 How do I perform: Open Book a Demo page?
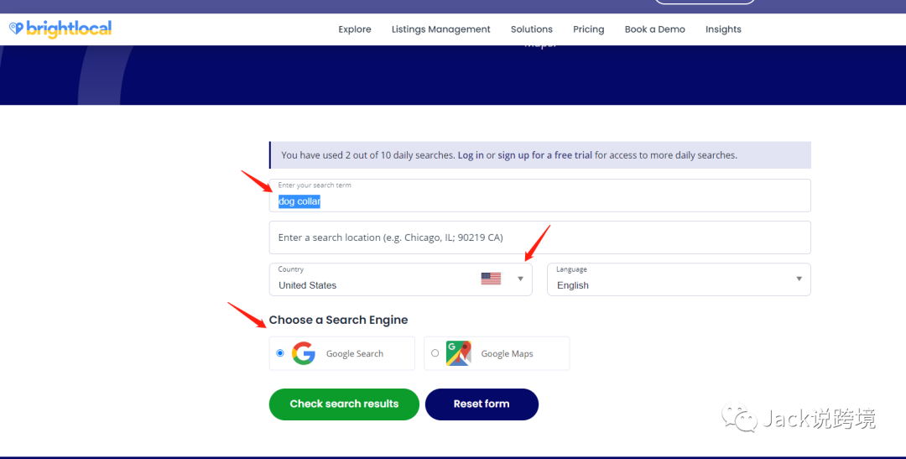(654, 29)
